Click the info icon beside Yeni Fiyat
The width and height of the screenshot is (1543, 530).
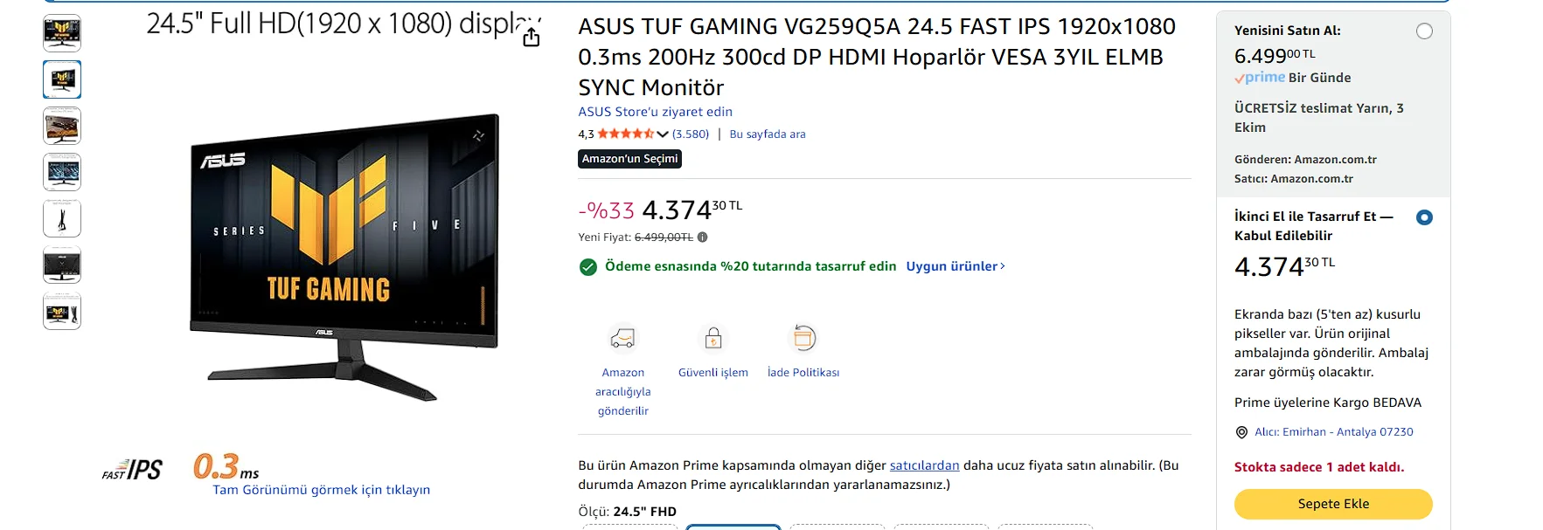[703, 237]
